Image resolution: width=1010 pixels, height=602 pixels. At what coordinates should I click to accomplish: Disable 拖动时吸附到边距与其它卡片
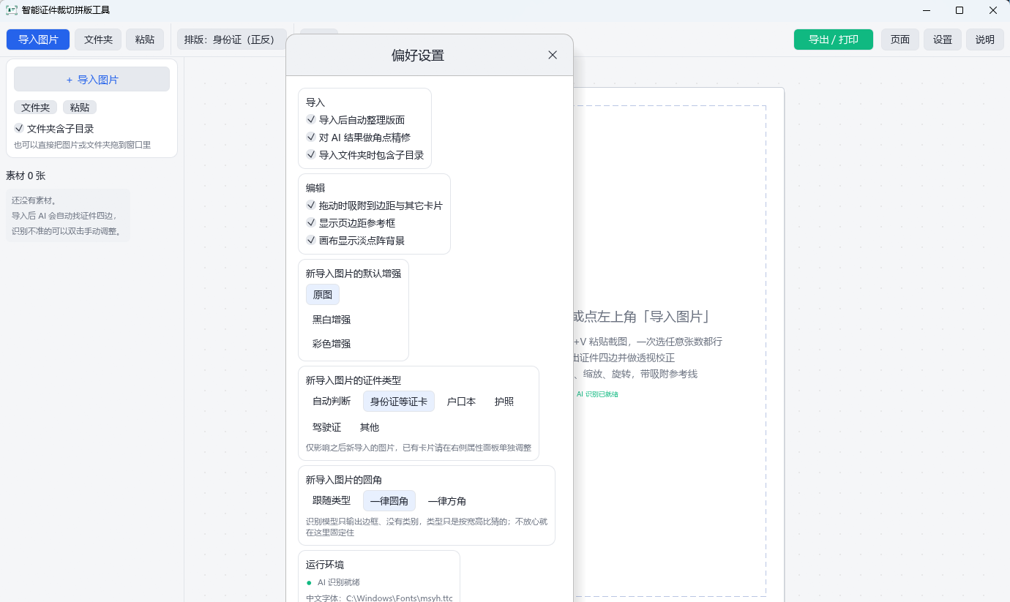311,206
